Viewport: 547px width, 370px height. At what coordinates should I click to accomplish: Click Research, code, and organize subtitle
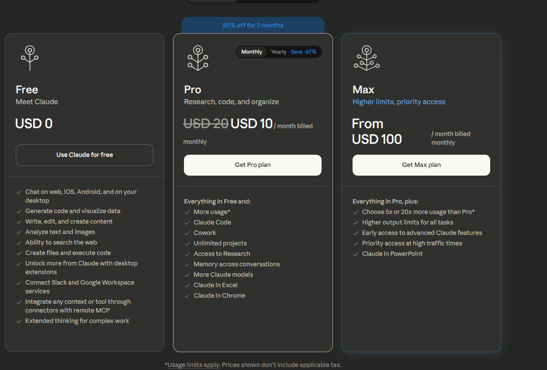[232, 102]
